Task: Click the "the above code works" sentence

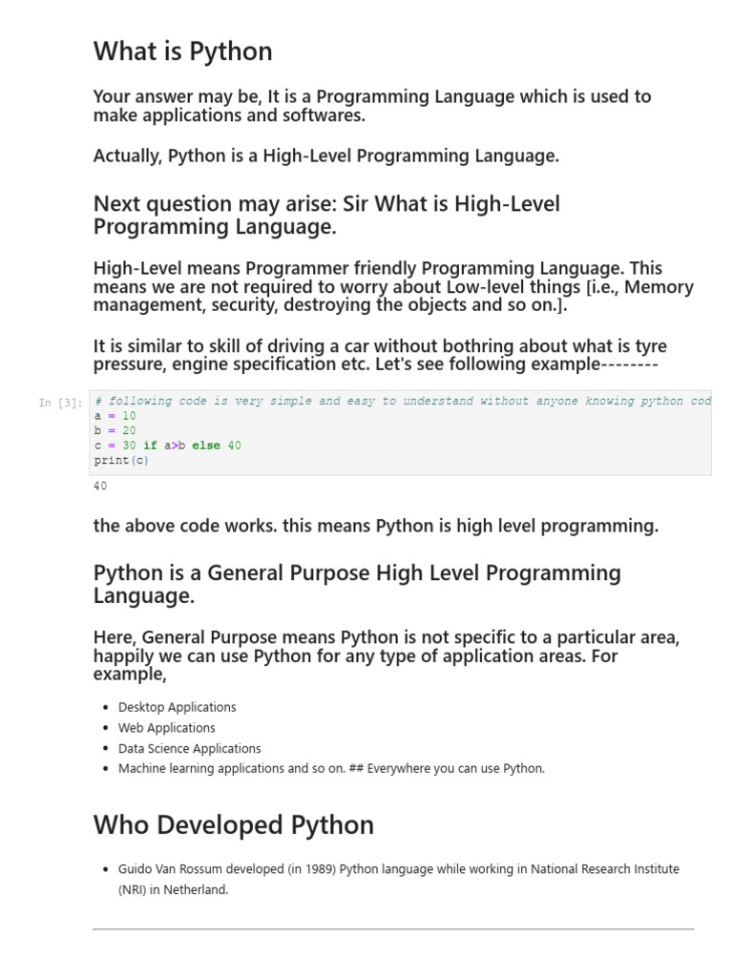Action: point(375,526)
